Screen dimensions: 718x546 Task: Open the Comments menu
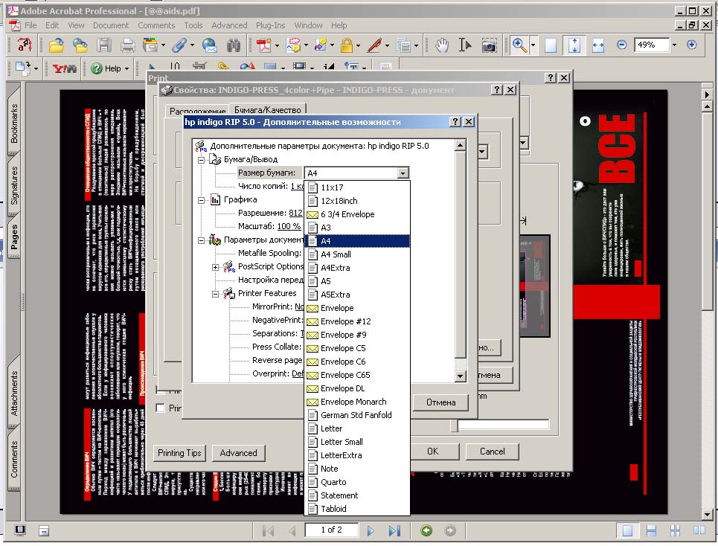[x=156, y=25]
